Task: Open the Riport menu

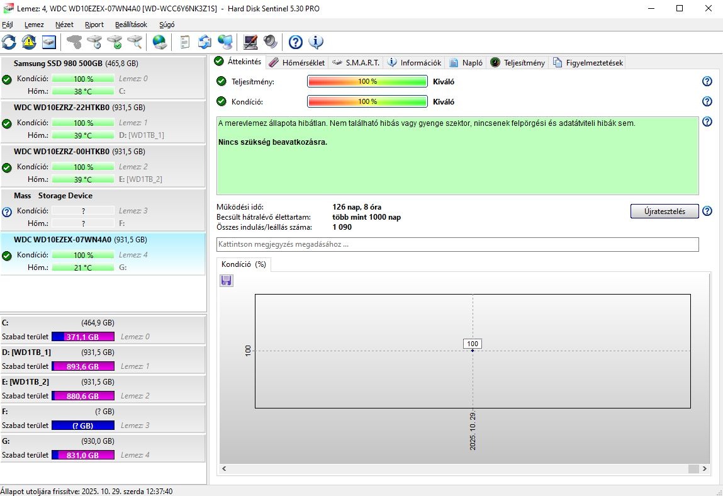Action: click(94, 25)
